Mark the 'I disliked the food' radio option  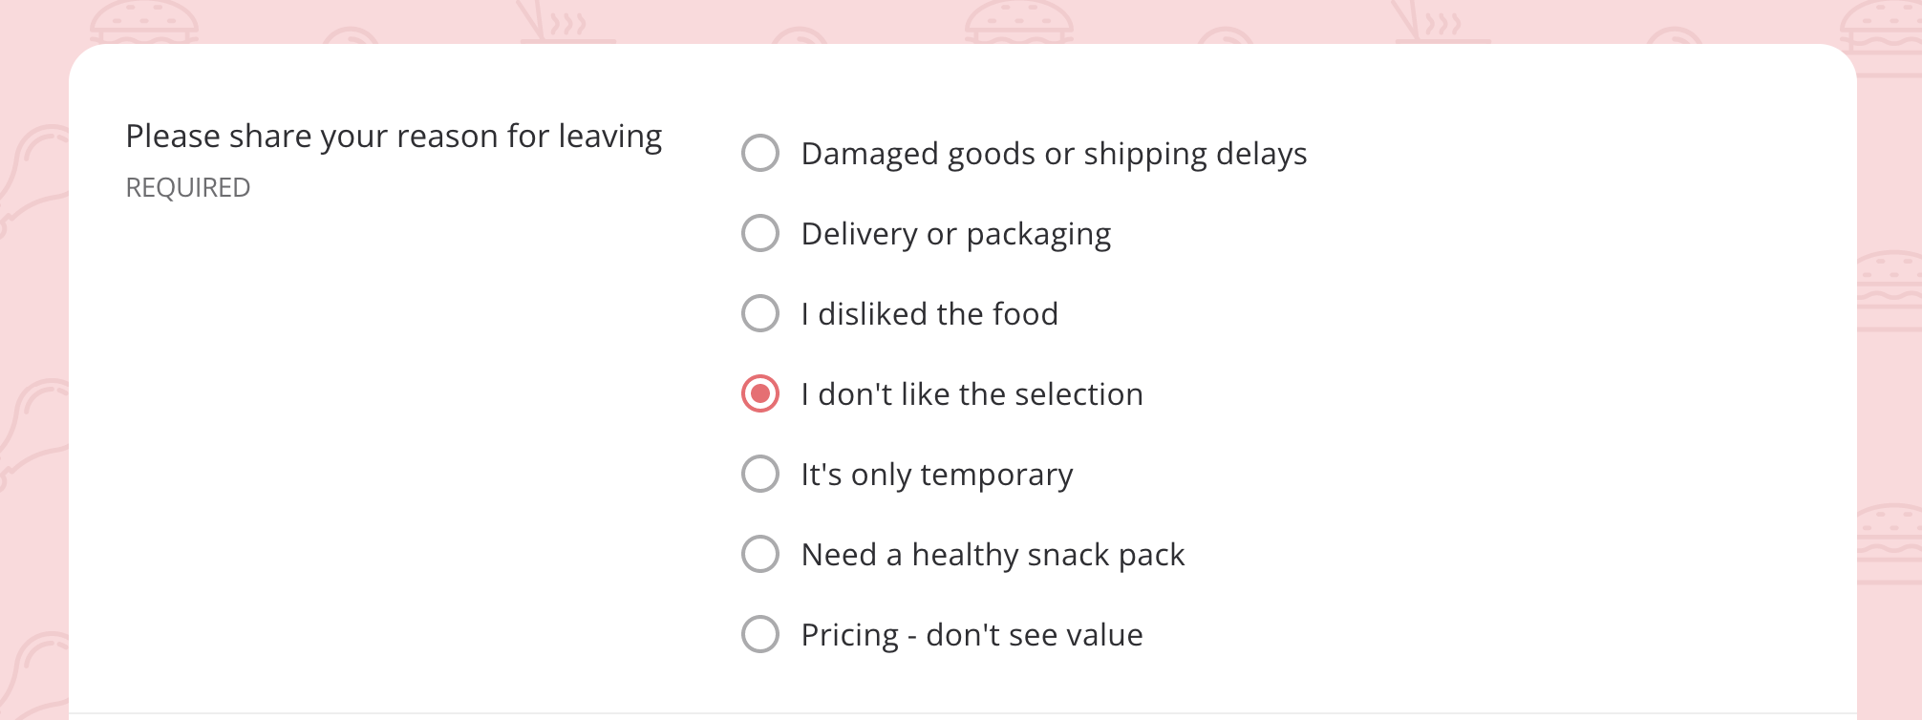pyautogui.click(x=760, y=313)
